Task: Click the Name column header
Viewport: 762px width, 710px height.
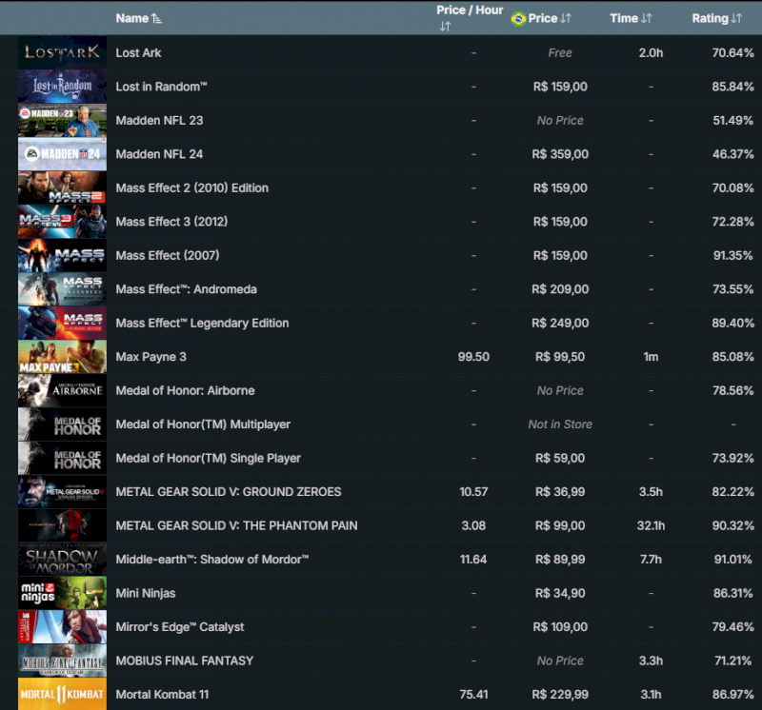Action: [x=131, y=18]
